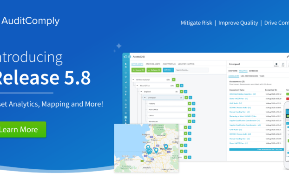Click the blue copy icon beside England
Viewport: 289px width, 186px height.
[x=186, y=92]
